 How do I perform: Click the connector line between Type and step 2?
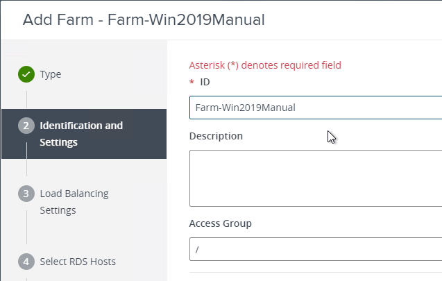click(x=27, y=99)
